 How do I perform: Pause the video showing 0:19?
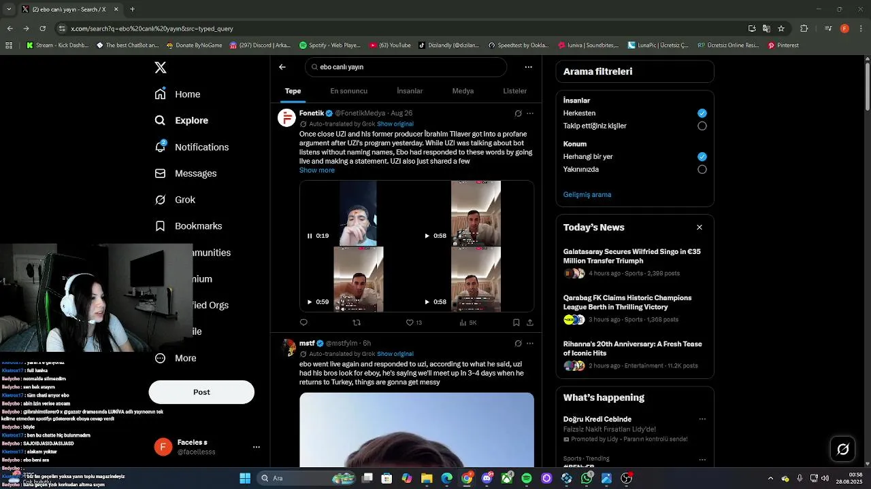(310, 236)
